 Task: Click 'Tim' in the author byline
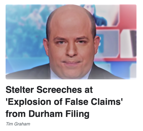[10, 124]
